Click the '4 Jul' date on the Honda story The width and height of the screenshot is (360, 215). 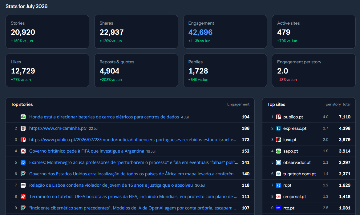pos(185,117)
